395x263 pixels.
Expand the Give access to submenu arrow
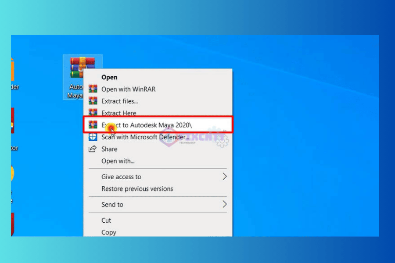(x=224, y=177)
